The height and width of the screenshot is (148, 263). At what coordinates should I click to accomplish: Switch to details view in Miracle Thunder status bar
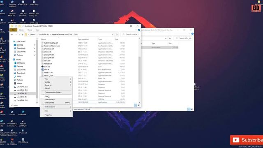(135, 105)
